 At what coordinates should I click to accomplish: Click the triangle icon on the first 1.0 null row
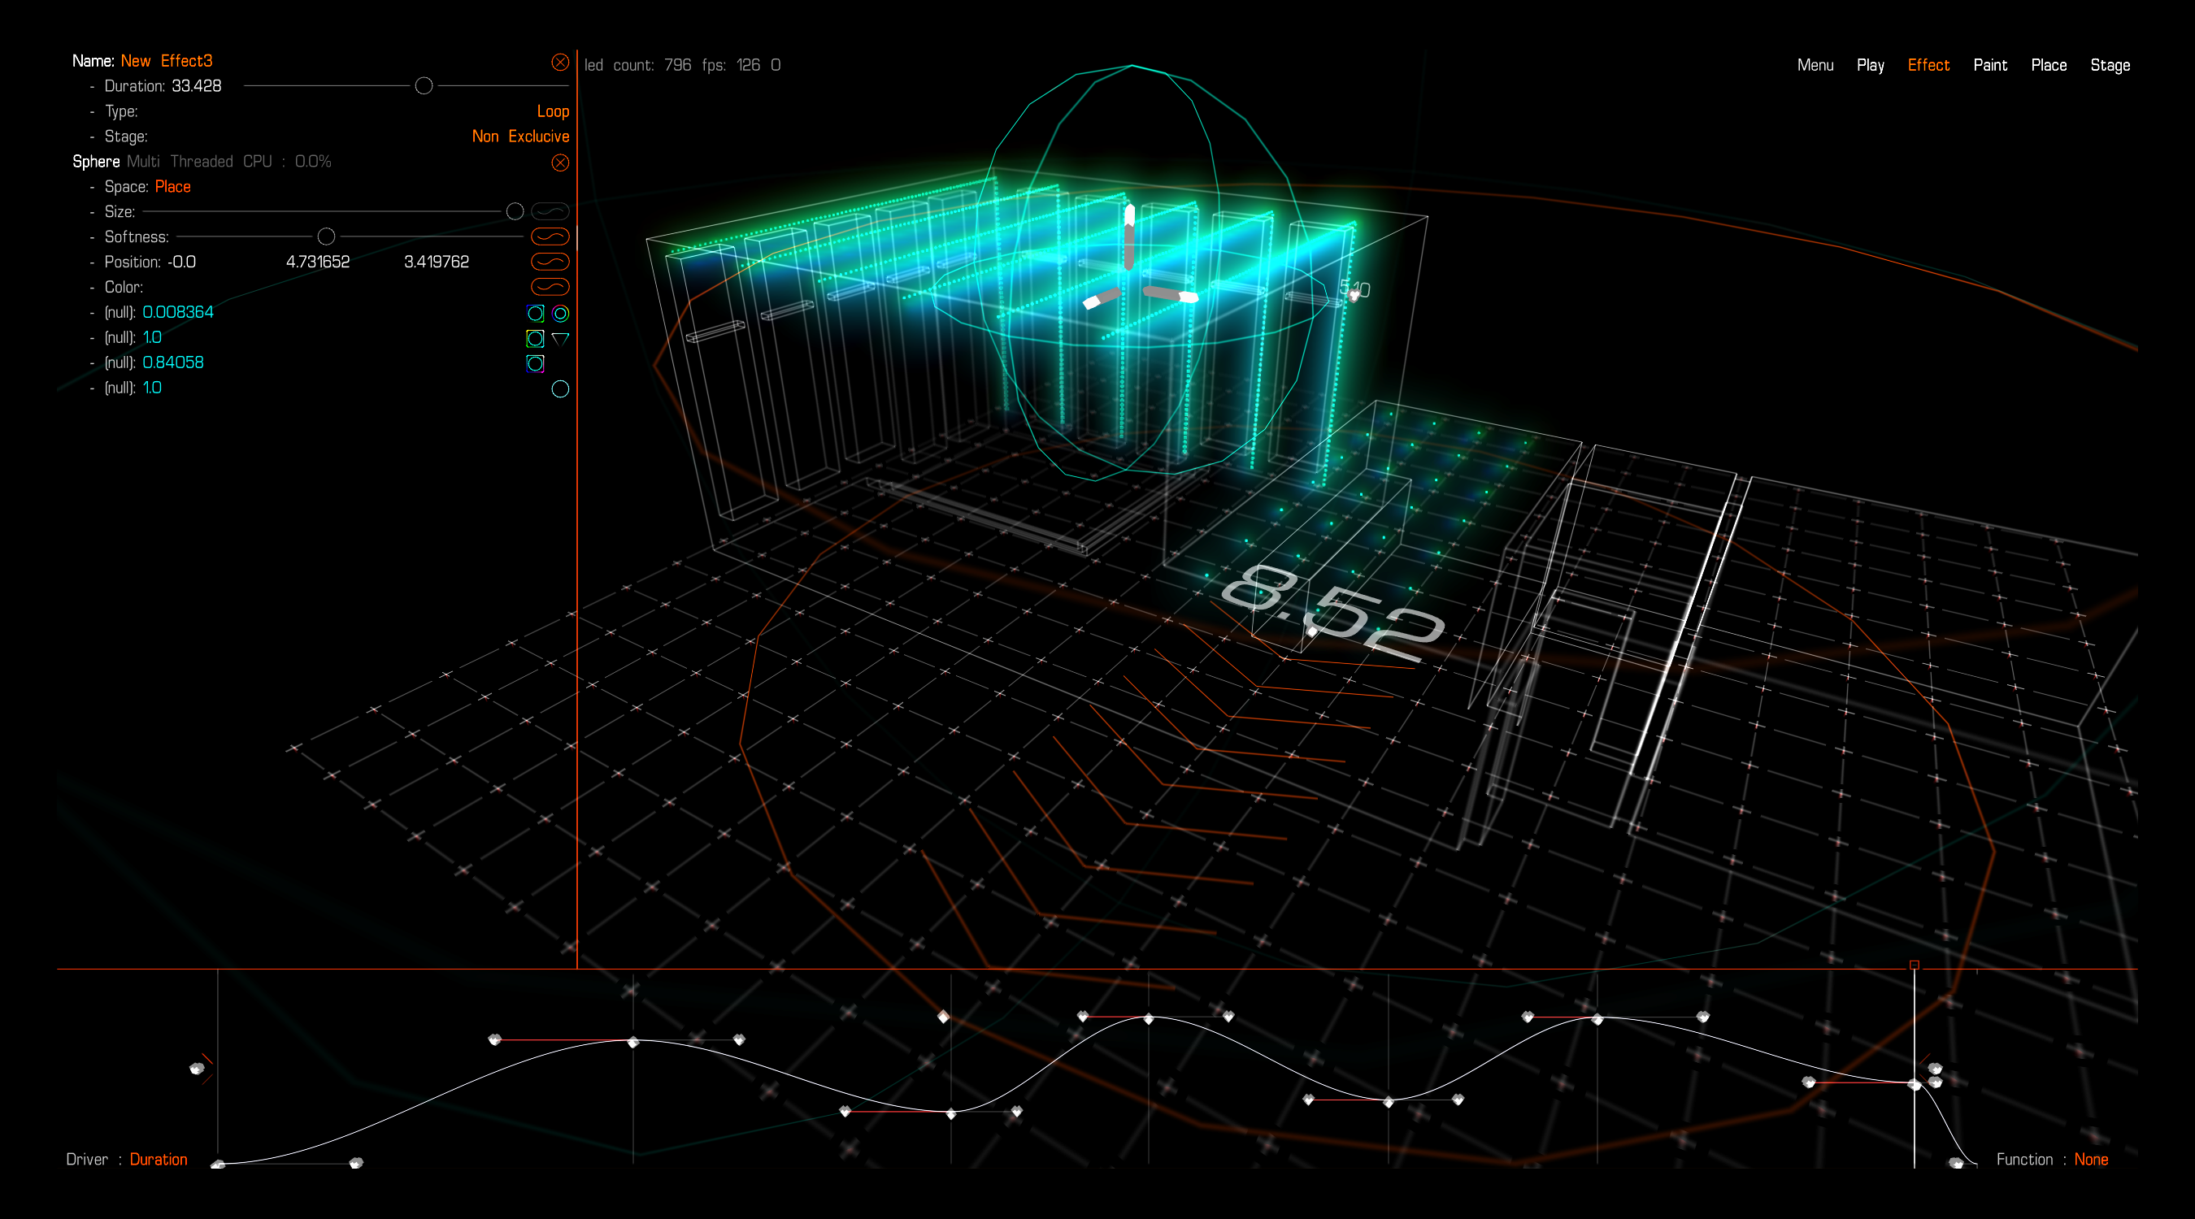[560, 339]
